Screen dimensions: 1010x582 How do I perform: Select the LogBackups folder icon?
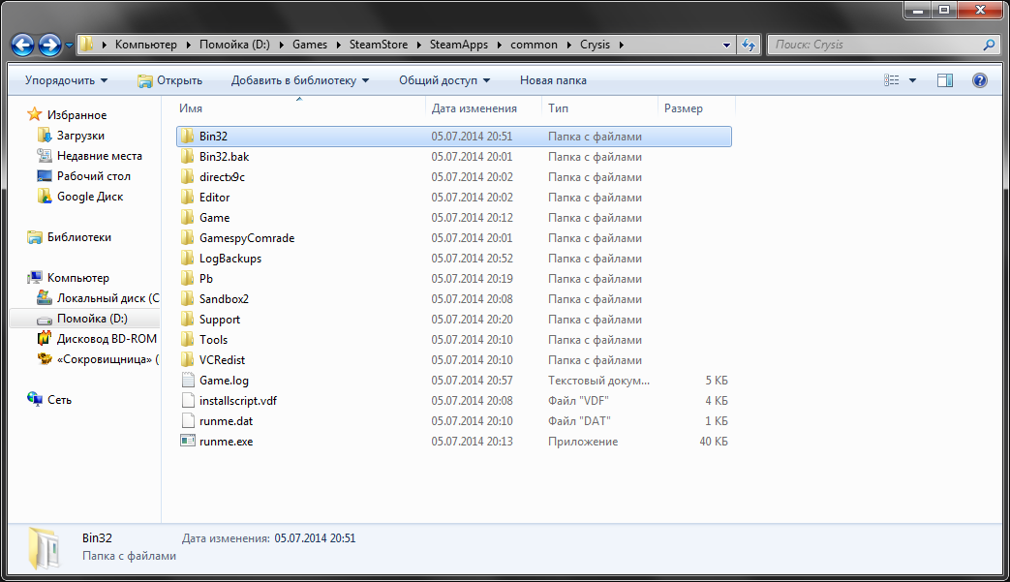pos(188,259)
